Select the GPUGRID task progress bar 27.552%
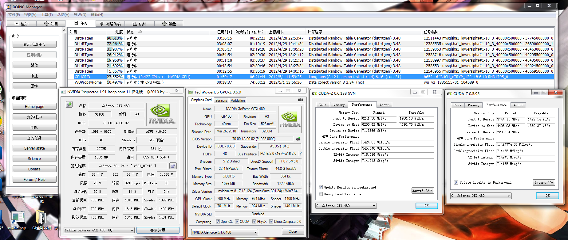This screenshot has width=568, height=240. [x=115, y=77]
